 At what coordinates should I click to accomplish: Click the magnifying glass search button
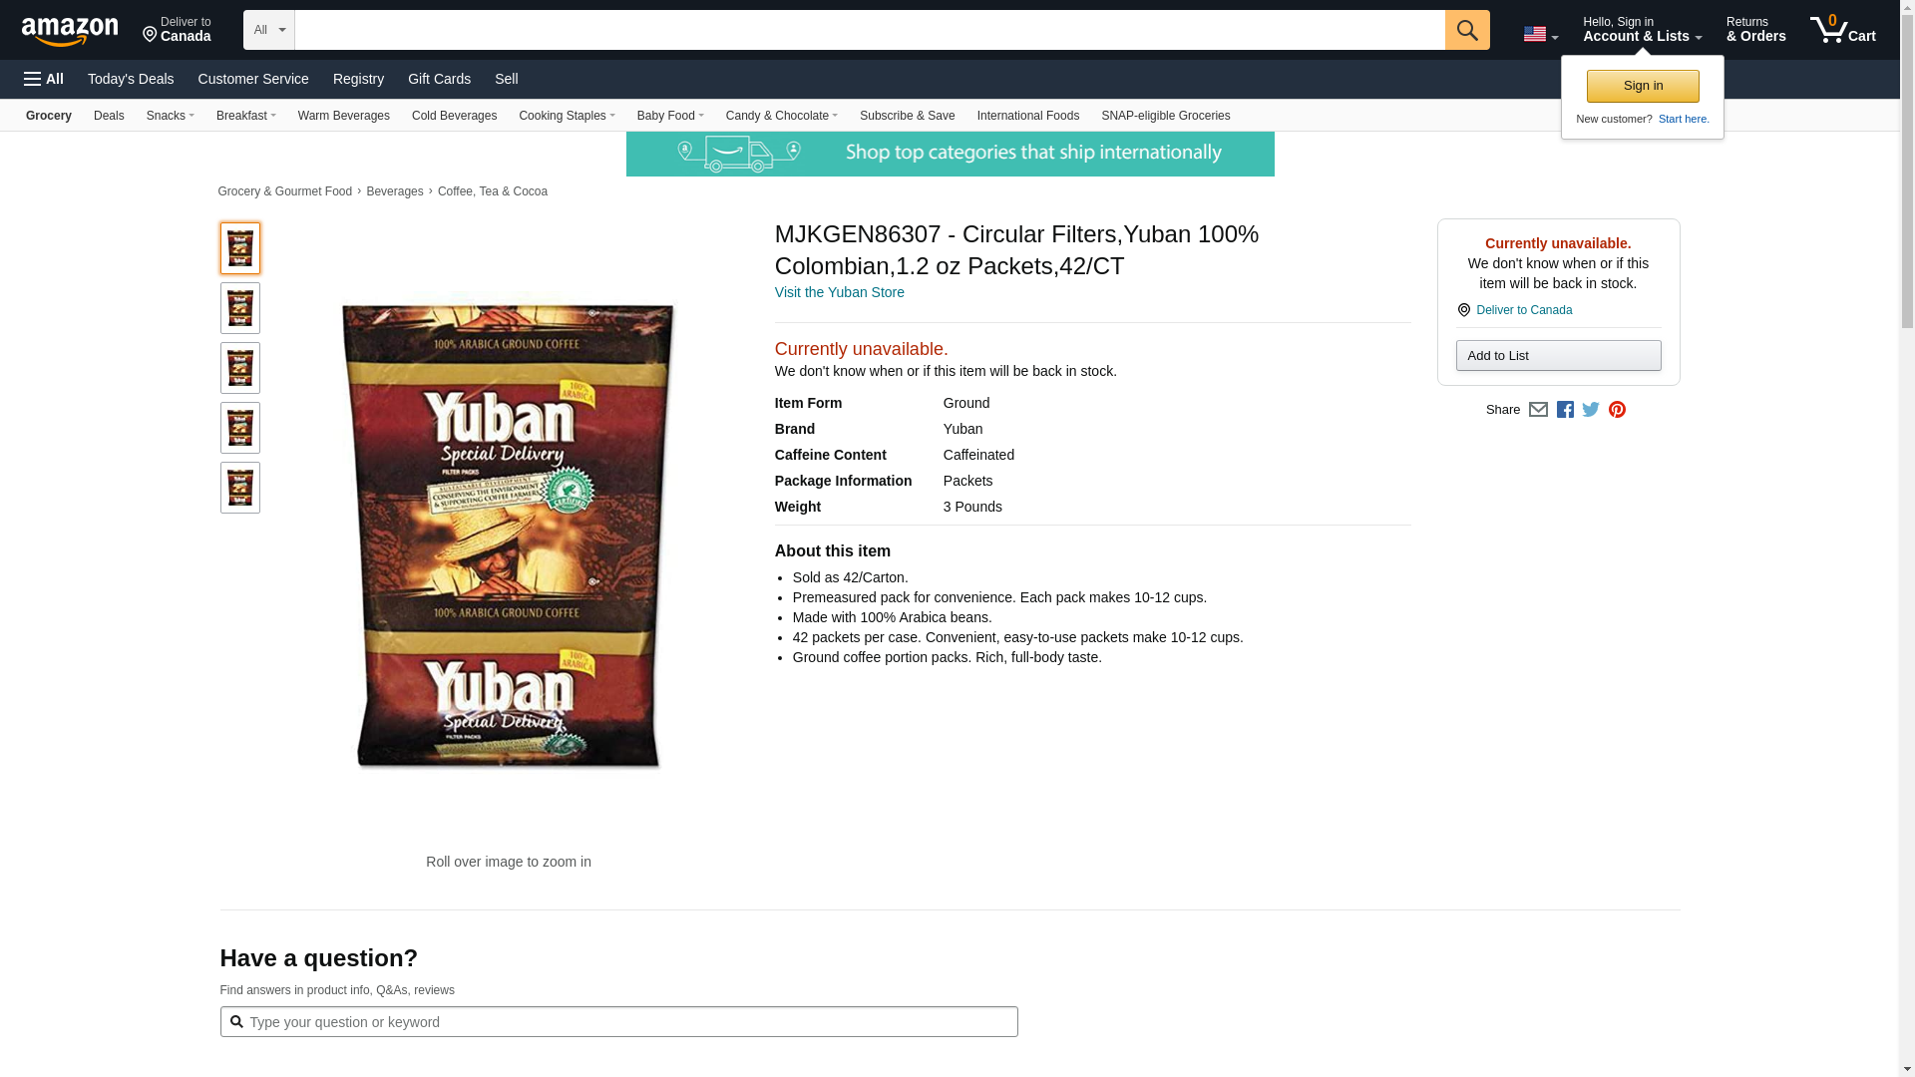click(1466, 30)
